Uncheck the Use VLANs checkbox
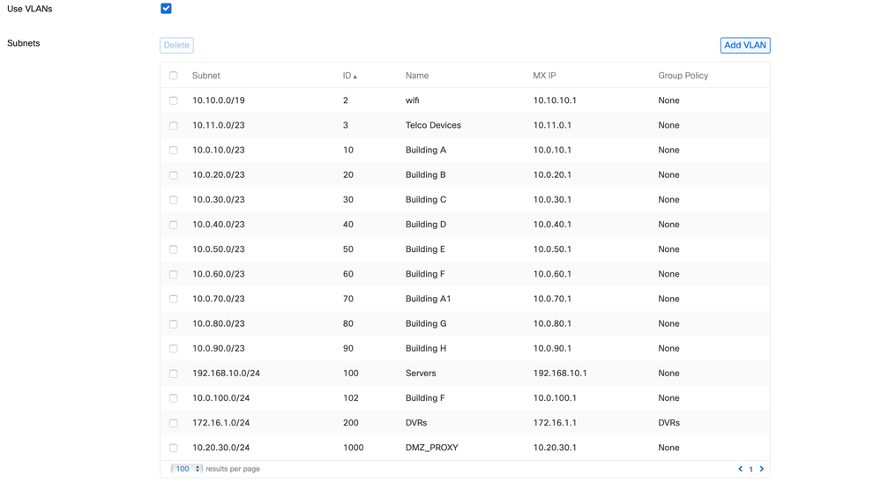 [166, 9]
